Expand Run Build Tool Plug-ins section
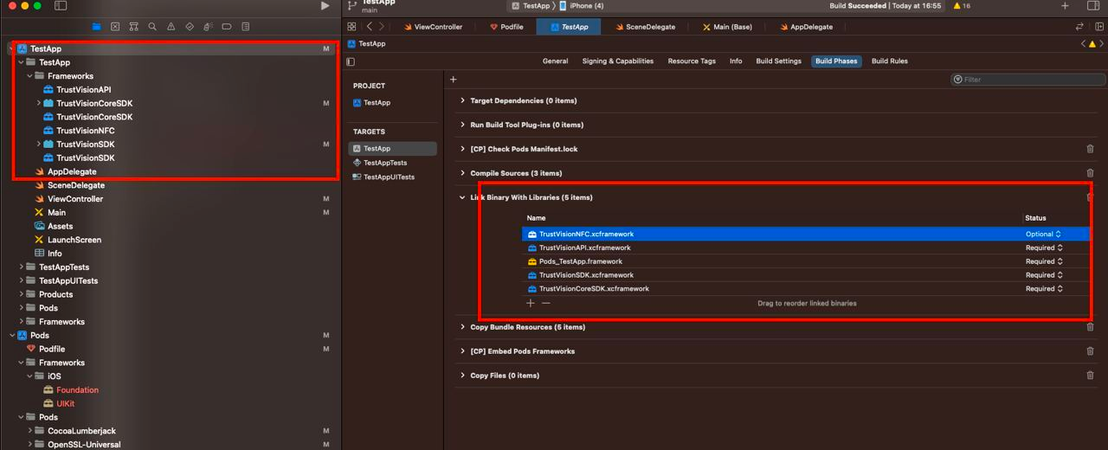 (463, 125)
